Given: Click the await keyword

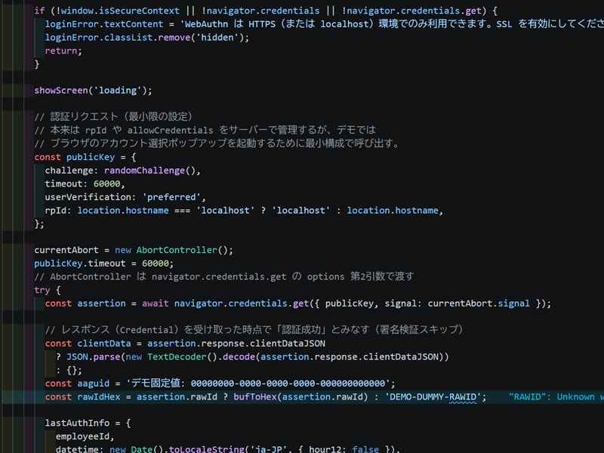Looking at the screenshot, I should pyautogui.click(x=156, y=304).
